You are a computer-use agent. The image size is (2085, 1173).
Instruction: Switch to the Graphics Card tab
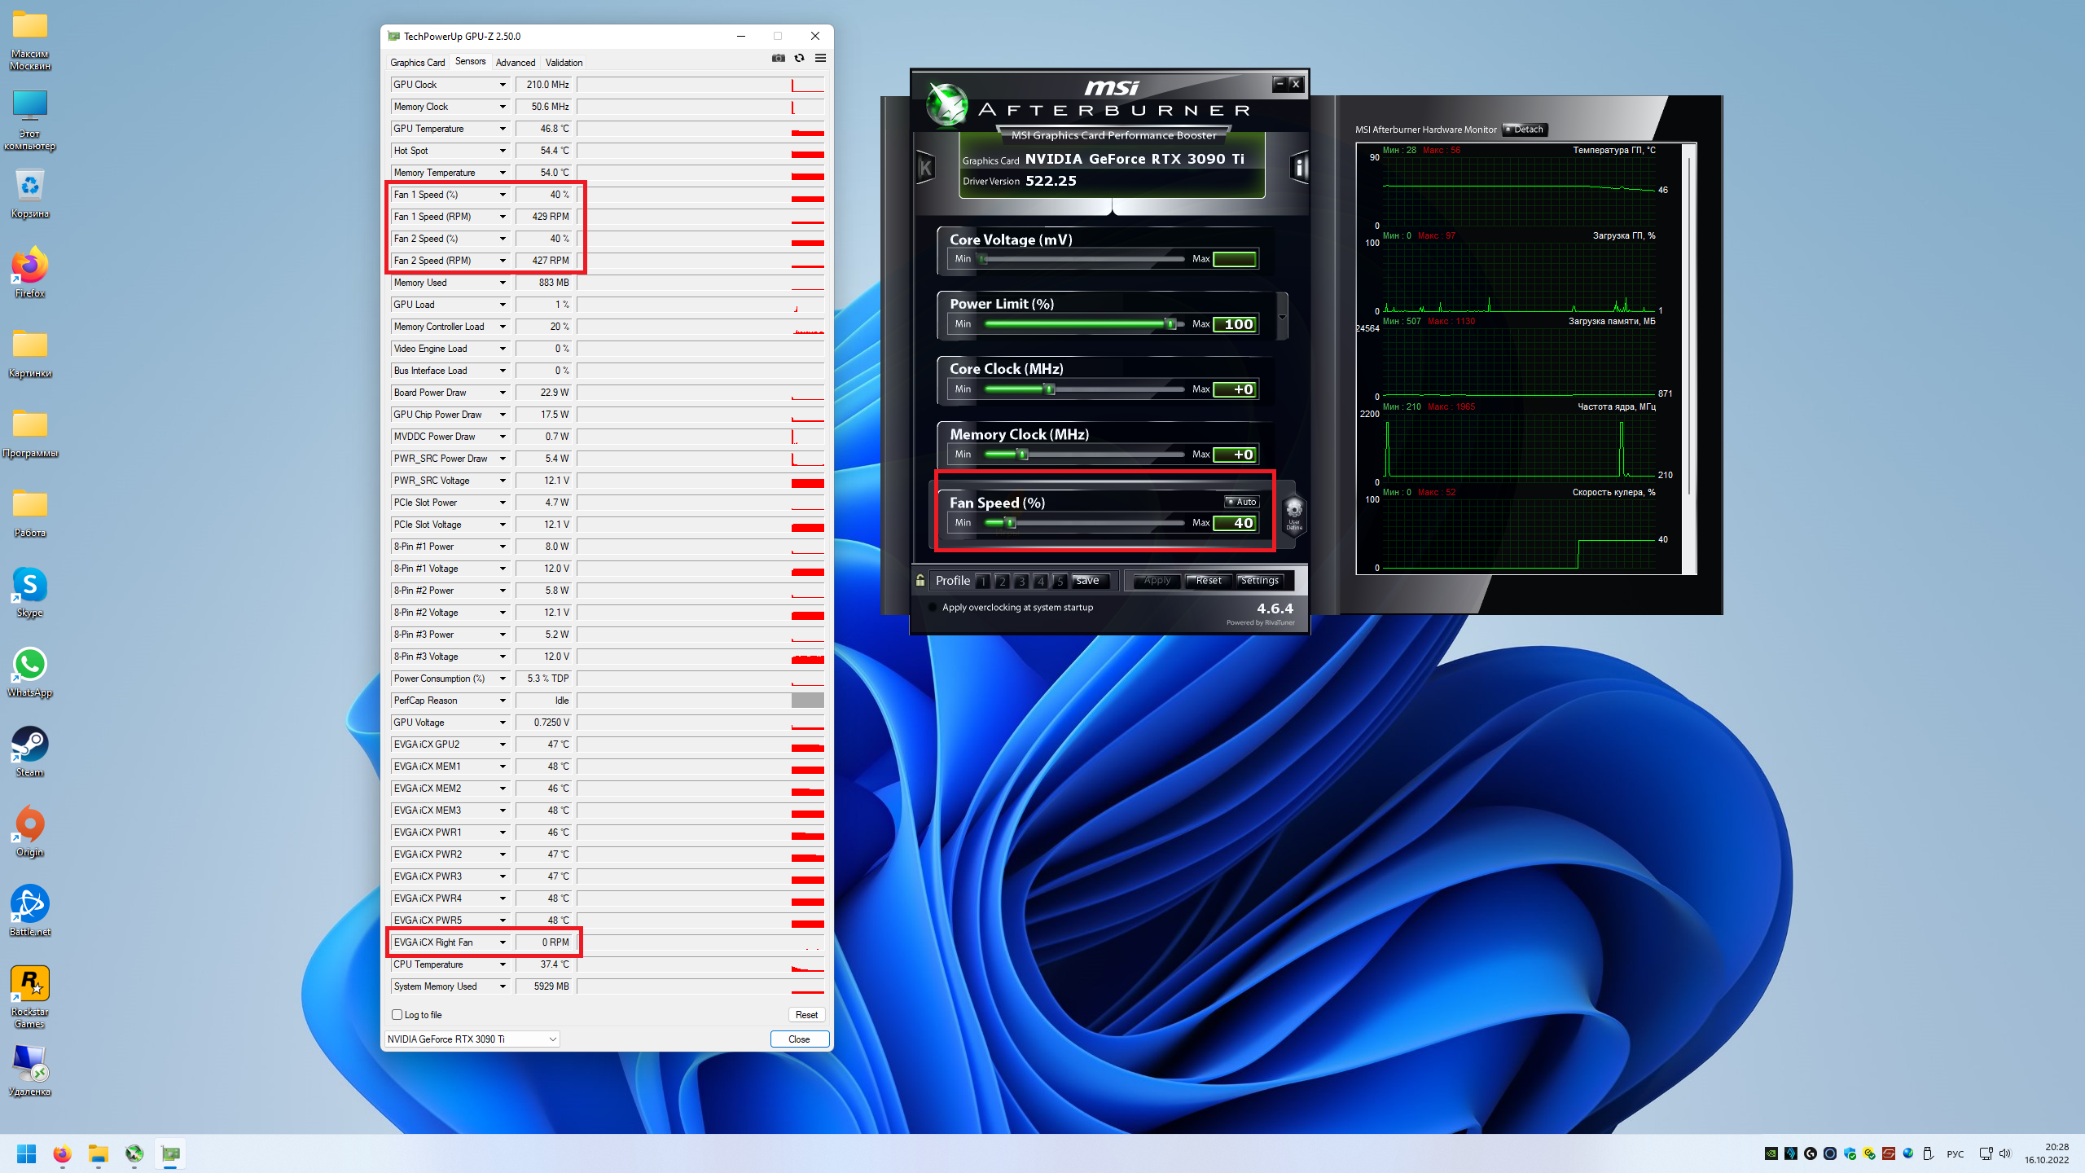[417, 63]
